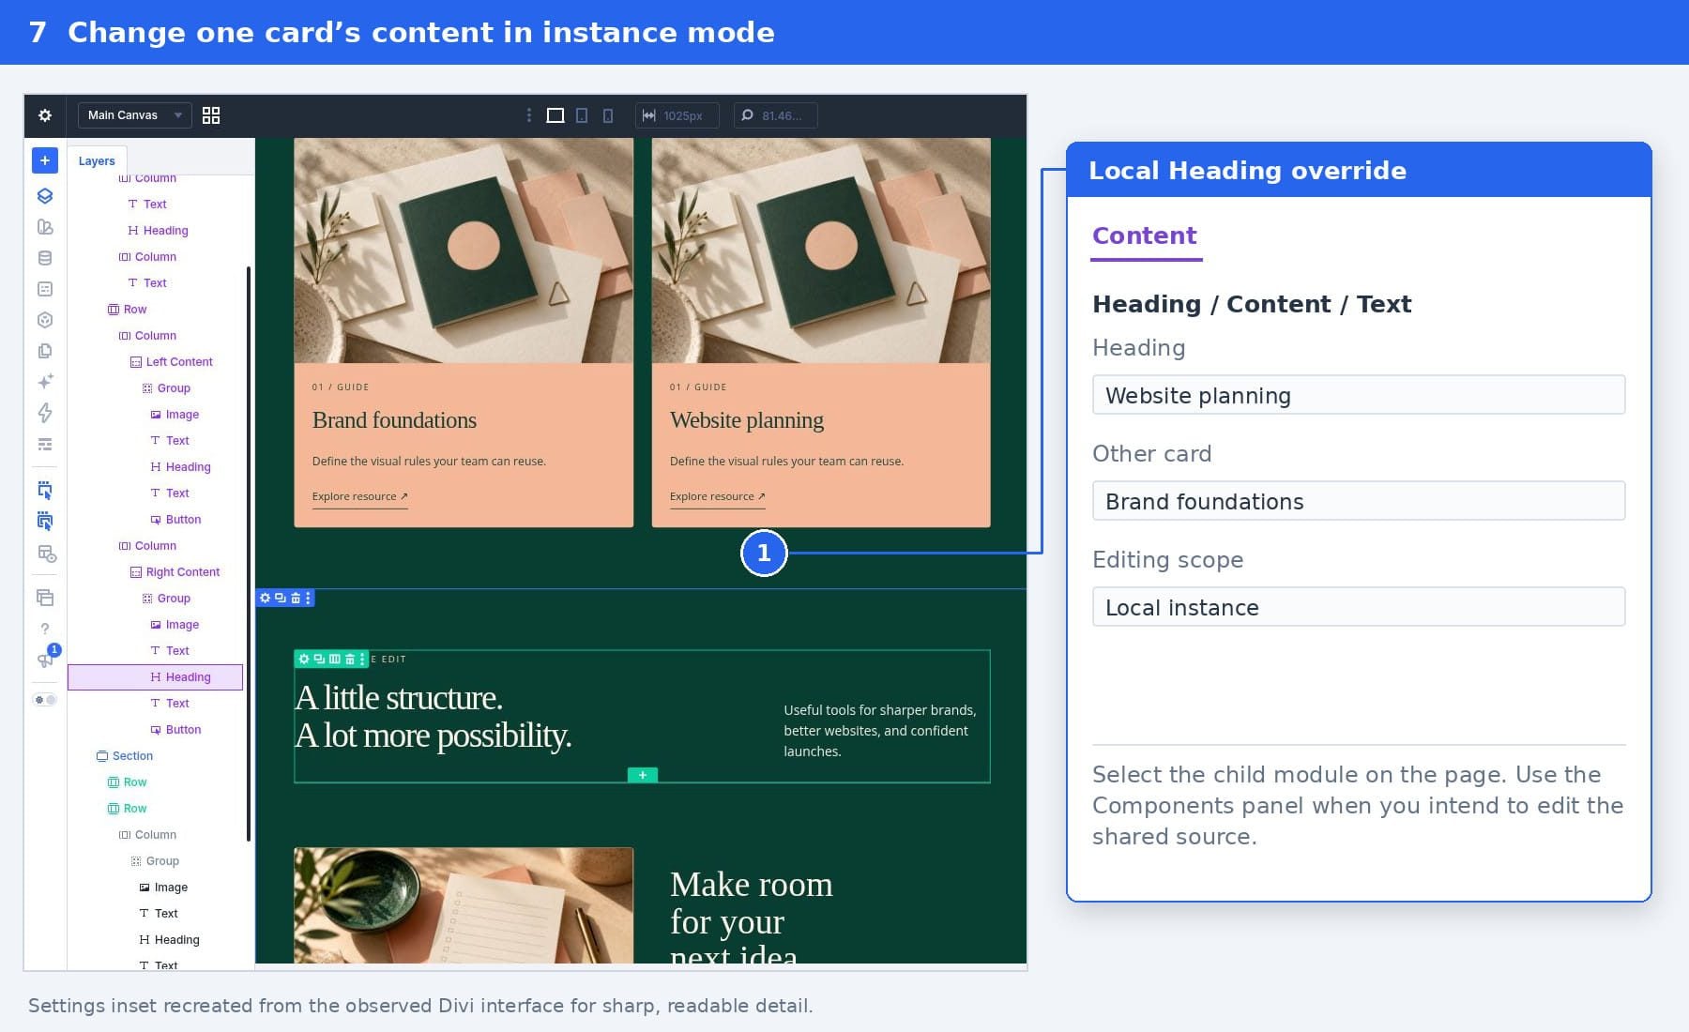
Task: Delete section via blue toolbar trash icon
Action: pyautogui.click(x=296, y=598)
